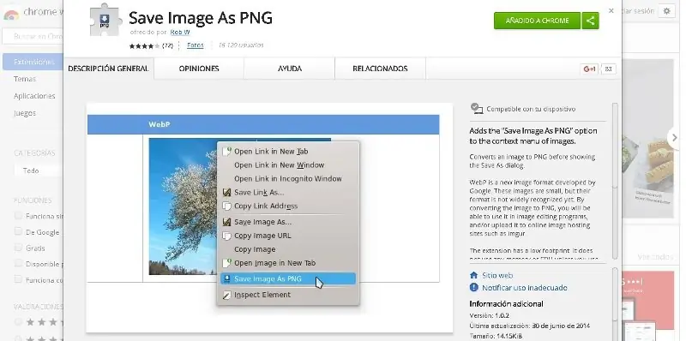Select the first star rating radio button

click(18, 322)
